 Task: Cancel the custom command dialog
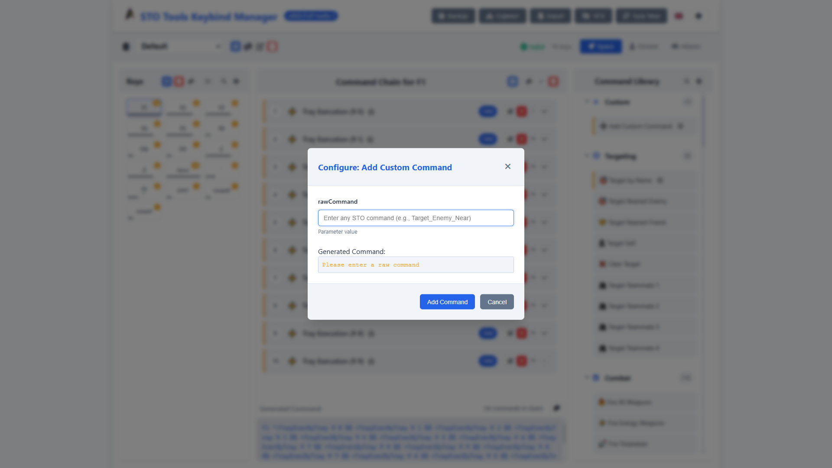point(497,302)
